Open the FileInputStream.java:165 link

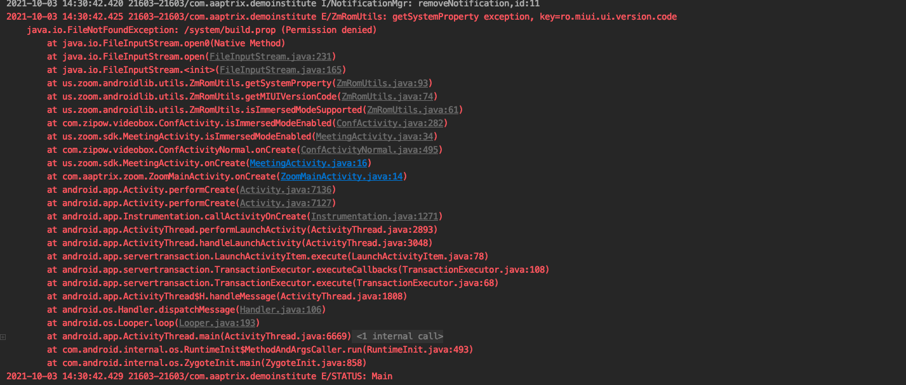280,70
